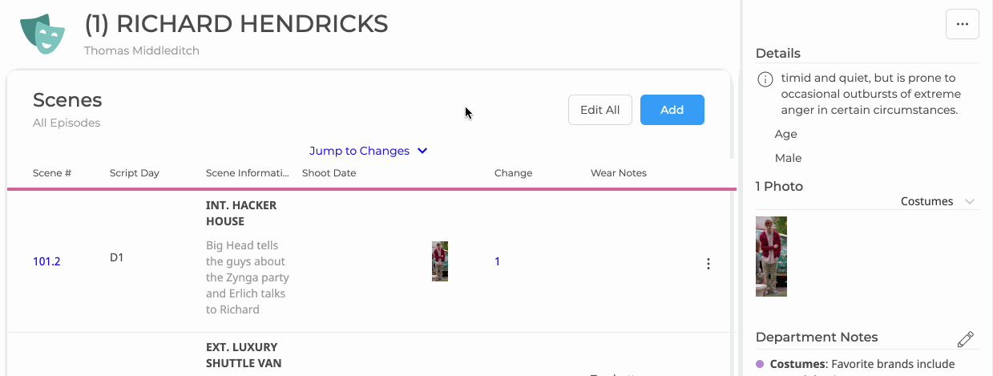This screenshot has height=376, width=993.
Task: Click the Script Day column header
Action: [135, 173]
